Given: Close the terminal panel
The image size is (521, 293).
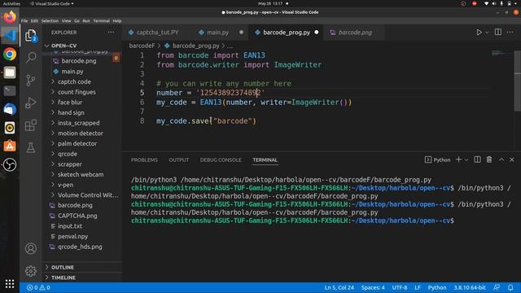Looking at the screenshot, I should tap(512, 160).
